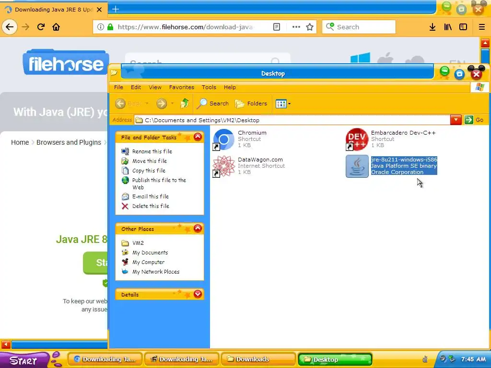Open a new Firefox tab
The height and width of the screenshot is (368, 491).
coord(116,9)
